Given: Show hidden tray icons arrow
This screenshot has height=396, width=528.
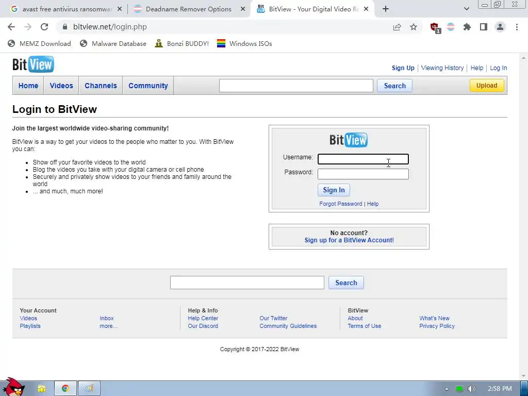Looking at the screenshot, I should [447, 389].
